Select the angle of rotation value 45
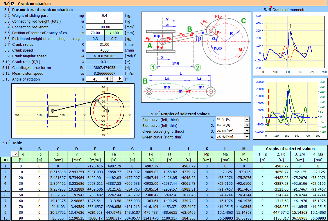The image size is (328, 221). 95,79
